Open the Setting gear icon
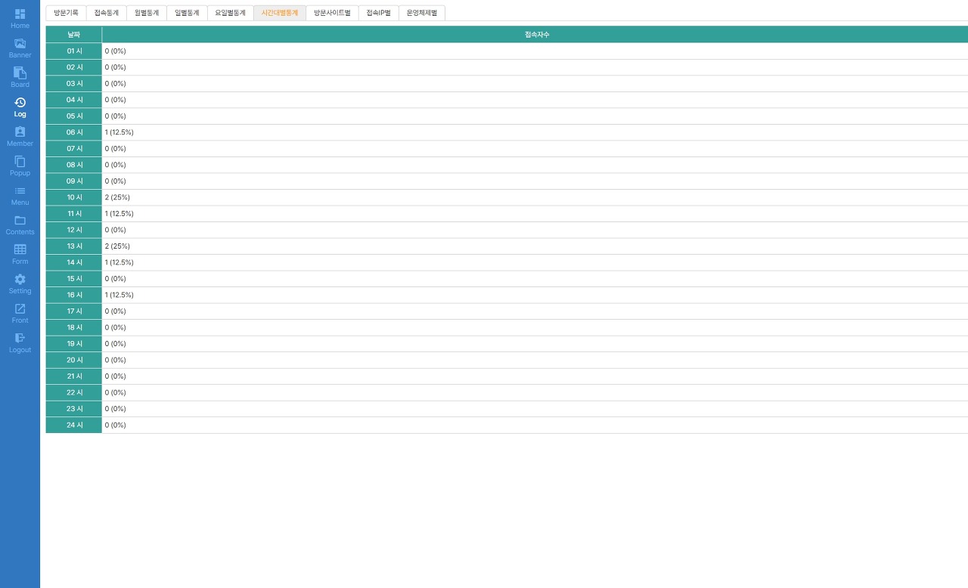 [x=20, y=279]
